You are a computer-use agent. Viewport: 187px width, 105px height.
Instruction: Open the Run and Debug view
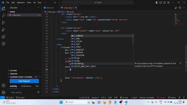click(4, 30)
